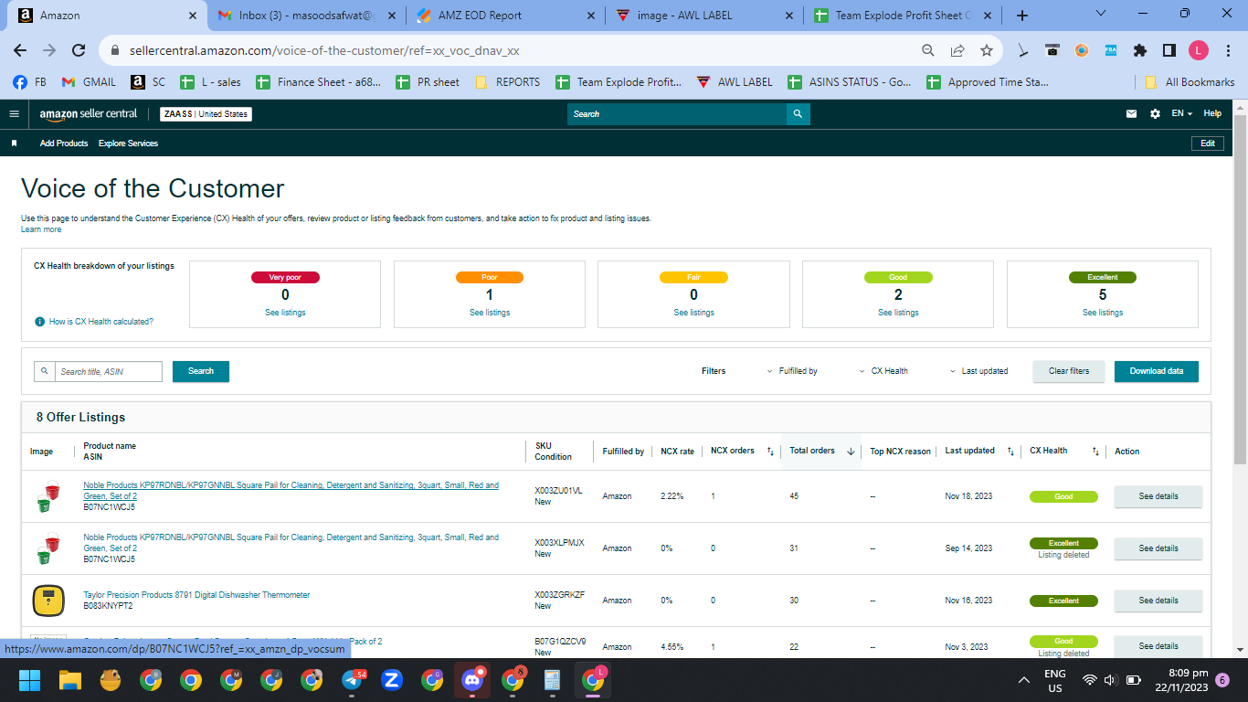Sort listings by the CX Health column arrows
Screen dimensions: 1248x702
pyautogui.click(x=1095, y=452)
